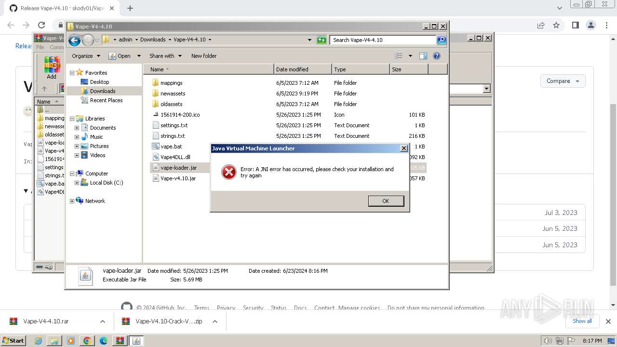Bookmark this page with star icon
617x347 pixels.
pos(556,25)
